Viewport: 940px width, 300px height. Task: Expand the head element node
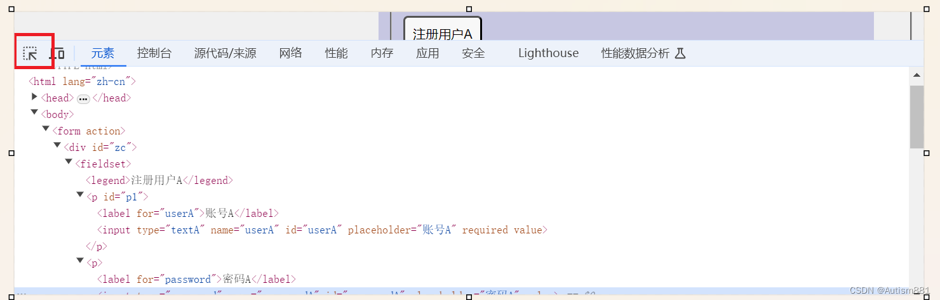[x=34, y=97]
